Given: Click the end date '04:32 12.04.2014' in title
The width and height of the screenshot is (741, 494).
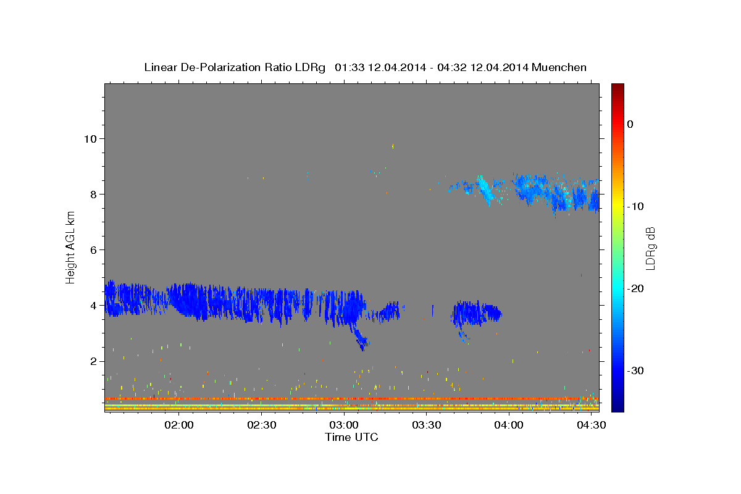Looking at the screenshot, I should click(x=483, y=67).
